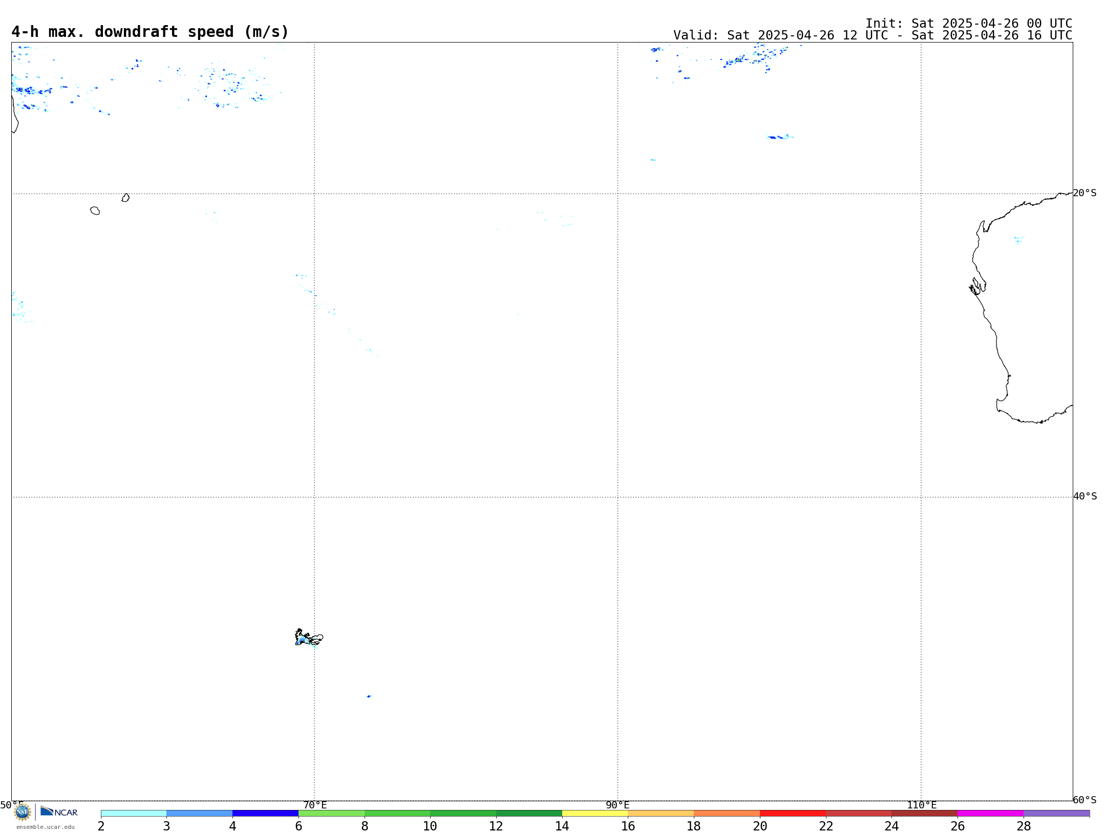Click the 110°E longitude label

922,805
